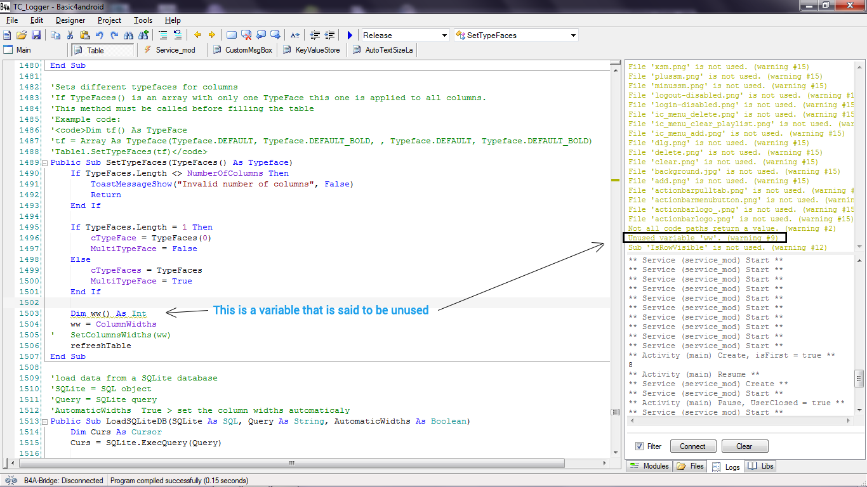867x487 pixels.
Task: Switch to the Libs tab
Action: 761,466
